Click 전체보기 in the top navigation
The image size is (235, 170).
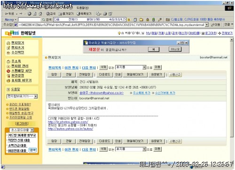click(x=227, y=33)
